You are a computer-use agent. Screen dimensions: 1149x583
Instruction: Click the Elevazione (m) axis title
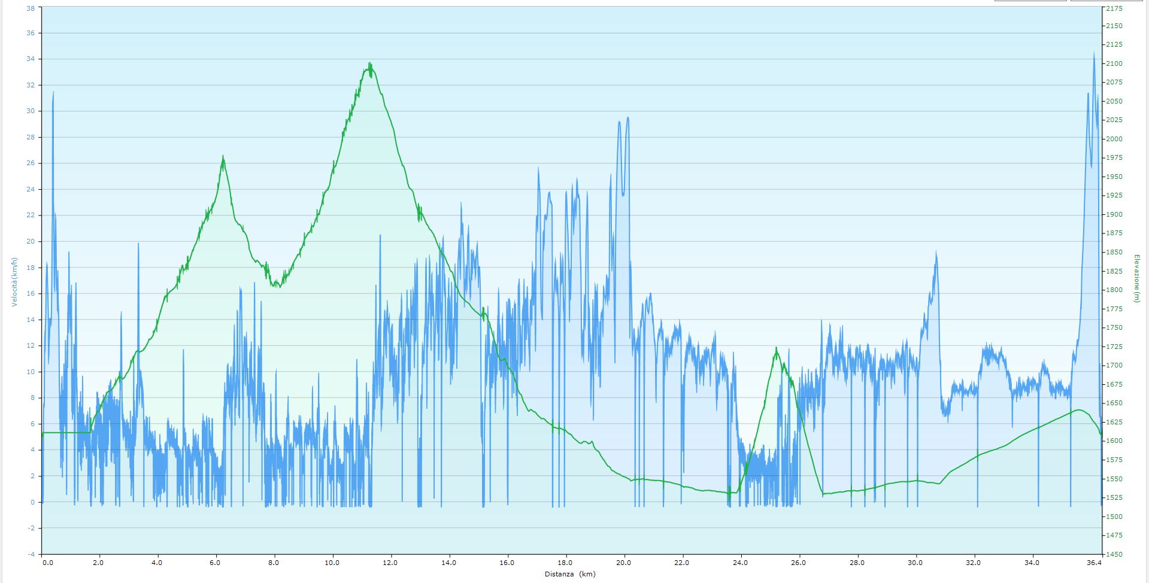[x=1135, y=278]
